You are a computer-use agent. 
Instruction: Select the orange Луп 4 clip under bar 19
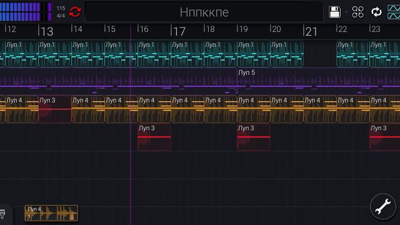pos(254,109)
